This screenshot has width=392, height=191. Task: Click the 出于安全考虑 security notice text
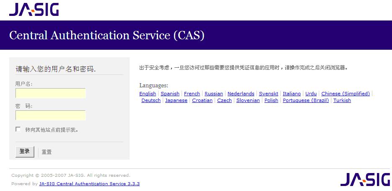(x=243, y=68)
